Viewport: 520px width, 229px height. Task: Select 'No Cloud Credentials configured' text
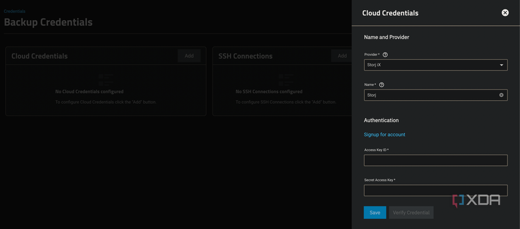(x=90, y=92)
